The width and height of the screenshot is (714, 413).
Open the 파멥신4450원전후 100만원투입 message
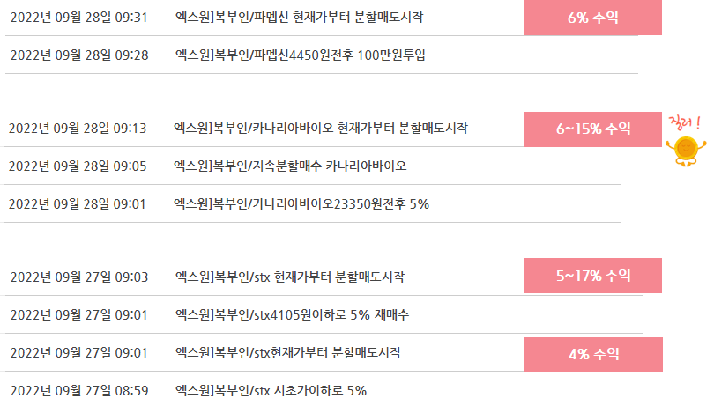click(300, 55)
